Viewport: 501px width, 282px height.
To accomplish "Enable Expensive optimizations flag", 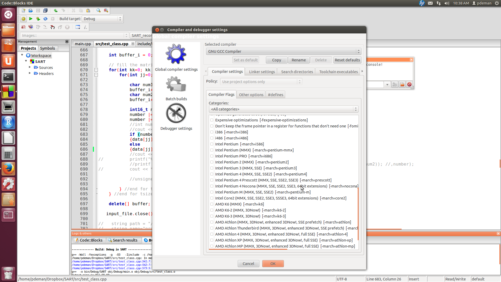I will coord(212,120).
